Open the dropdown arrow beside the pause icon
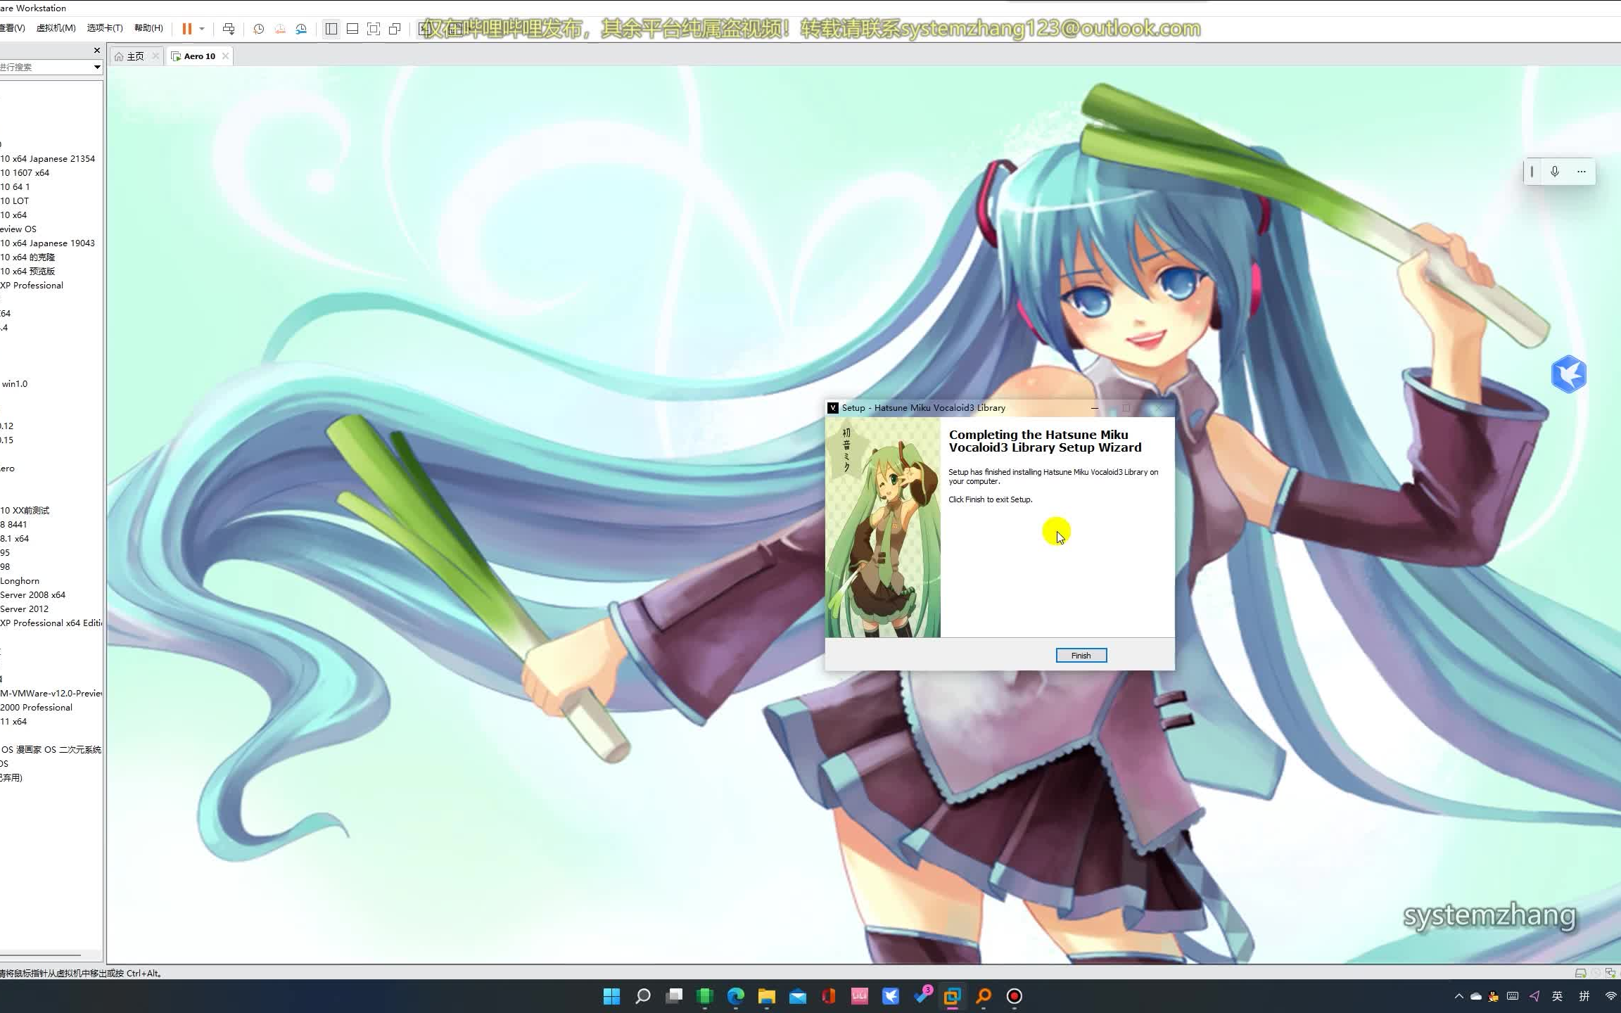 202,29
